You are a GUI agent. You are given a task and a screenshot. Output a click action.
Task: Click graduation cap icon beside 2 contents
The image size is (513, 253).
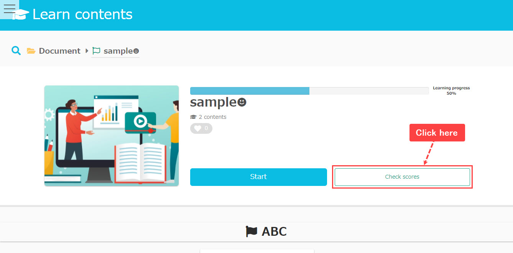tap(193, 117)
